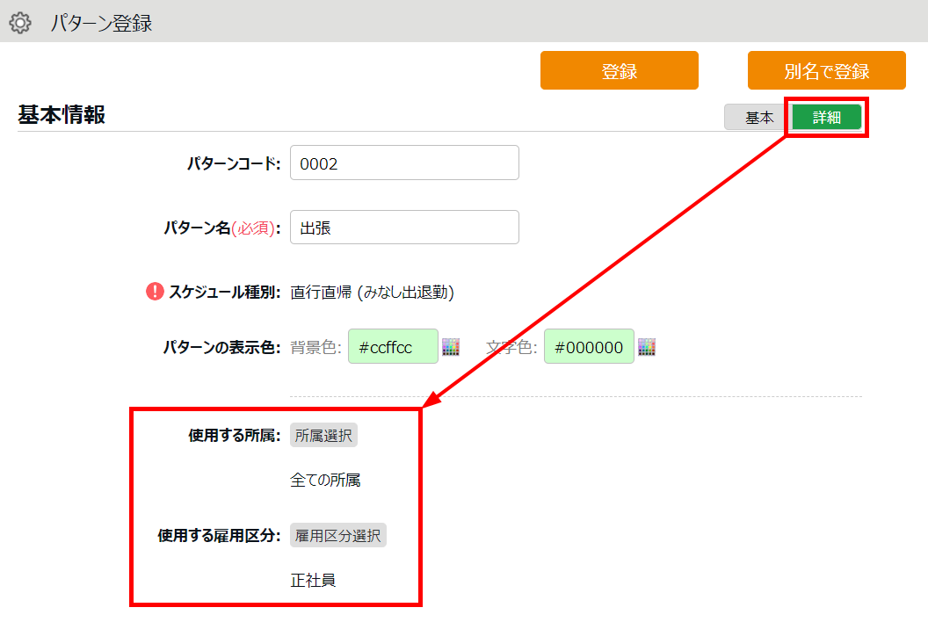Open the 雇用区分選択 selector

pyautogui.click(x=338, y=536)
